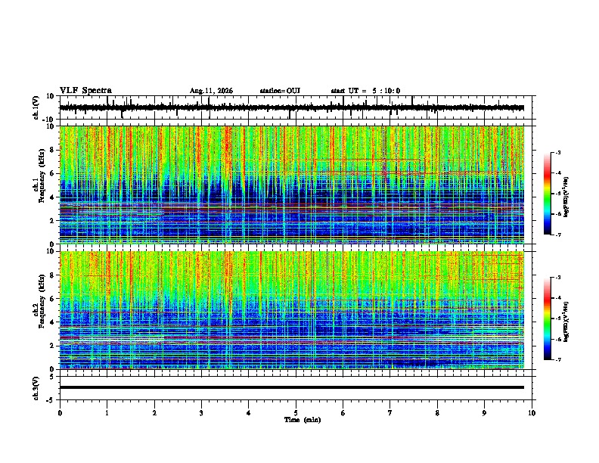Click the ch.1 voltage waveform trace
This screenshot has height=463, width=599.
[x=291, y=107]
